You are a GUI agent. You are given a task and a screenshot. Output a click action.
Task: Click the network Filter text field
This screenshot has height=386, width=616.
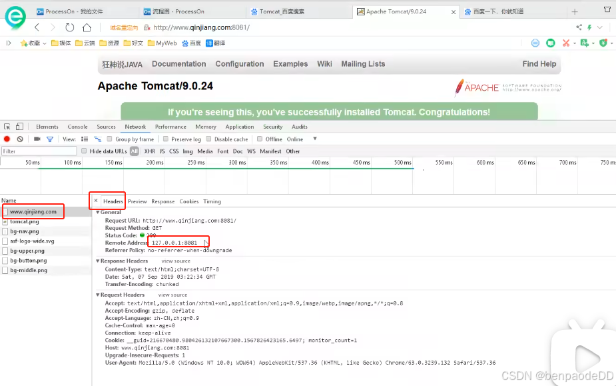[x=39, y=151]
